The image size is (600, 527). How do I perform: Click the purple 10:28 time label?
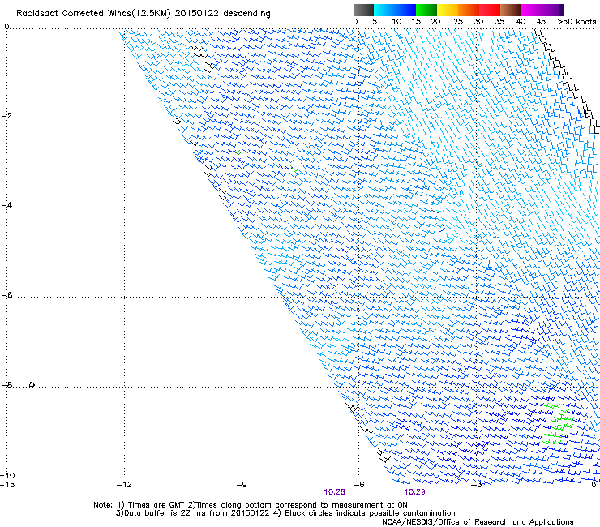tap(334, 492)
